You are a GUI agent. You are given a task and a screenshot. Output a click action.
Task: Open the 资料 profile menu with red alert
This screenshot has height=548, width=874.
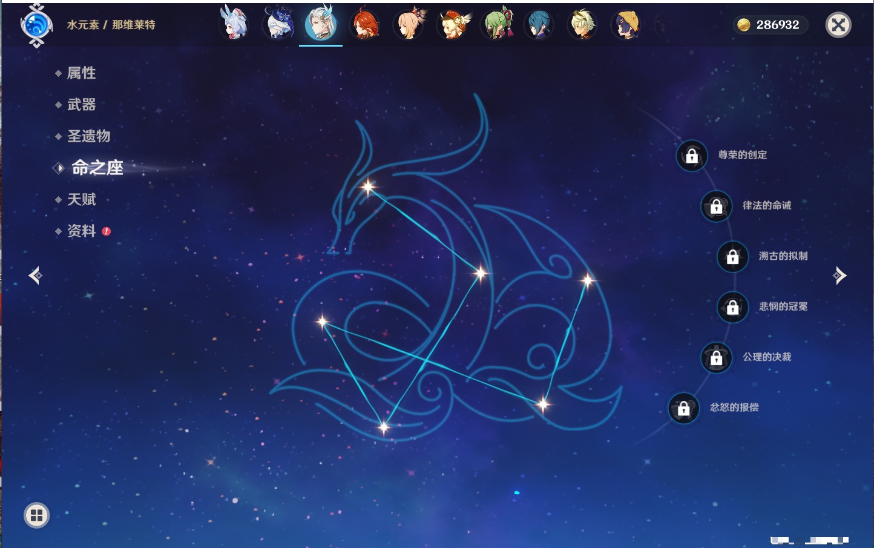tap(81, 231)
